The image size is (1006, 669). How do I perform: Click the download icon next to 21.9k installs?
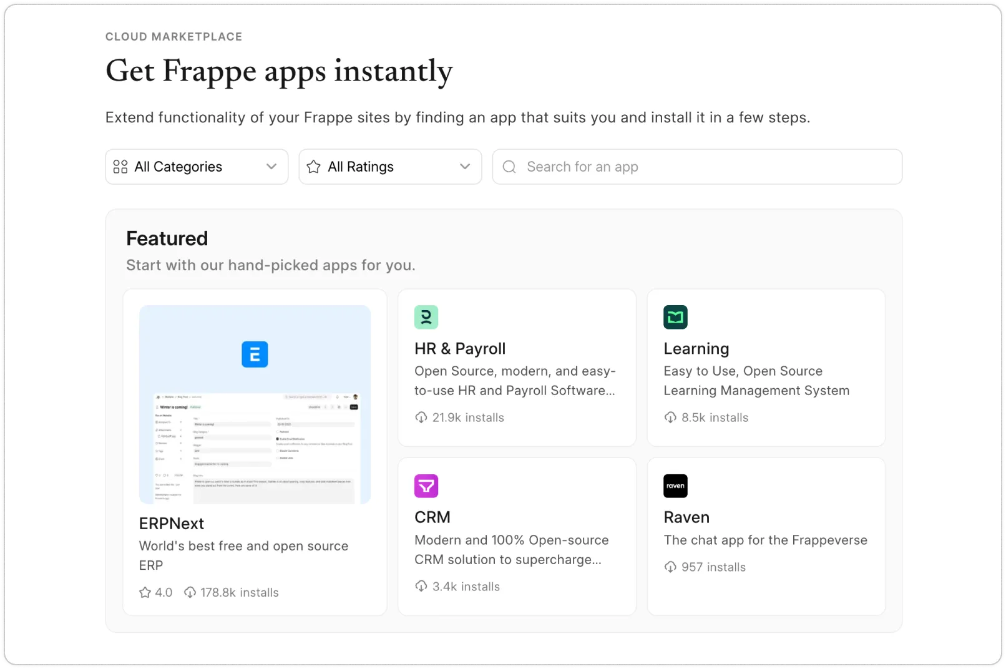point(421,418)
